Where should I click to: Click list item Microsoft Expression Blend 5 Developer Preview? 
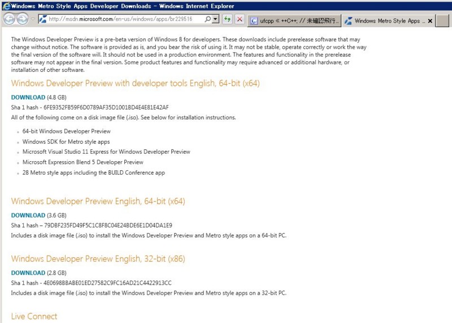tap(82, 162)
